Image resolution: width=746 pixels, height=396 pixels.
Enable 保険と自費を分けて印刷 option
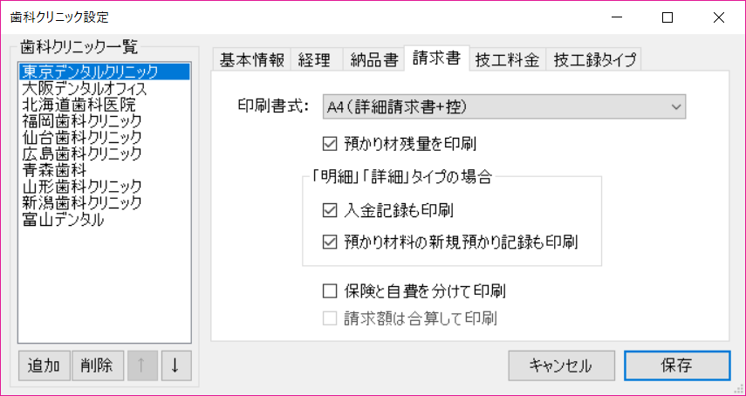click(x=330, y=290)
